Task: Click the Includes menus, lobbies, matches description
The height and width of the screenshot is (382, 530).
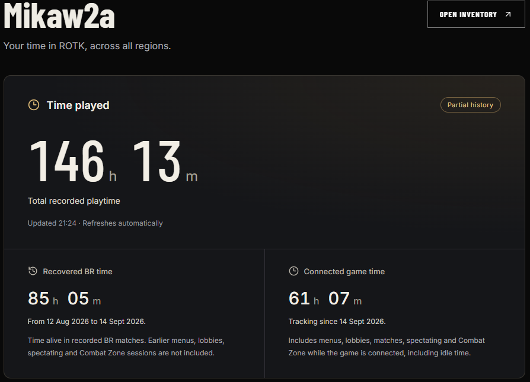Action: coord(387,346)
